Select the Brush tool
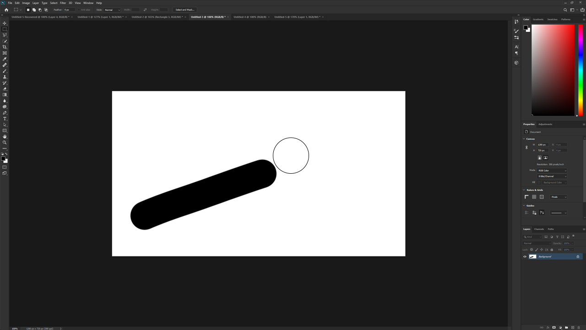The height and width of the screenshot is (330, 586). (5, 71)
